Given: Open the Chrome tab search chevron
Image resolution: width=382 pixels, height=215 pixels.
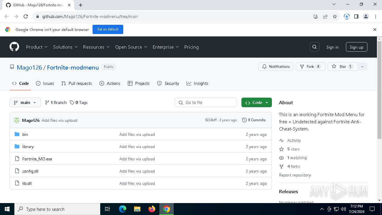Looking at the screenshot, I should [x=334, y=4].
